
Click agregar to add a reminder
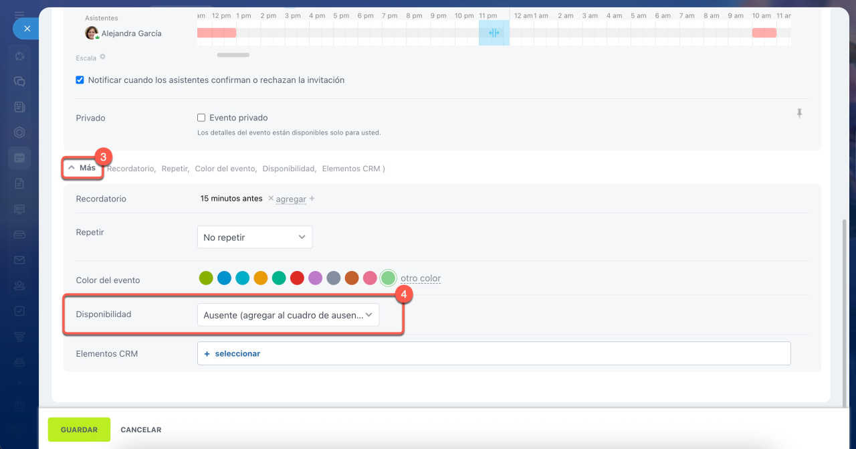coord(291,199)
